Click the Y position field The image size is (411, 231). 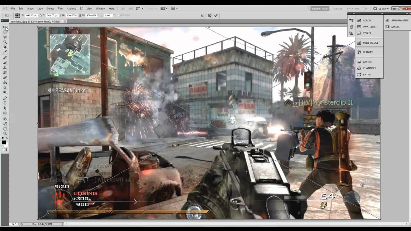[x=52, y=15]
